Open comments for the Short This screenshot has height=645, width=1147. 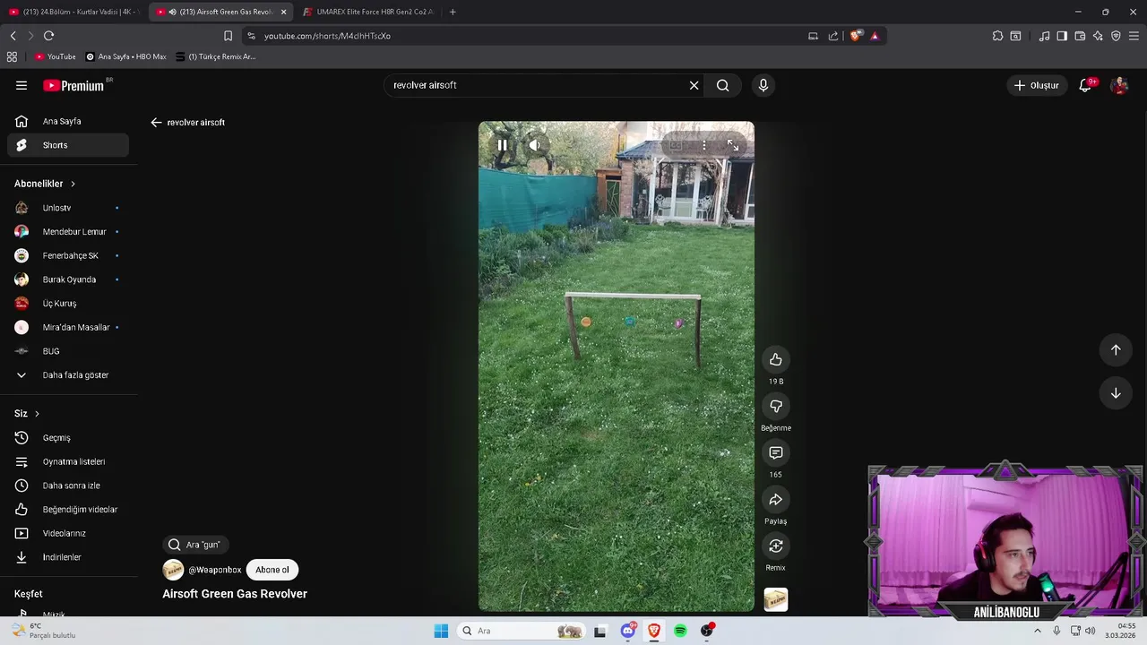point(776,452)
